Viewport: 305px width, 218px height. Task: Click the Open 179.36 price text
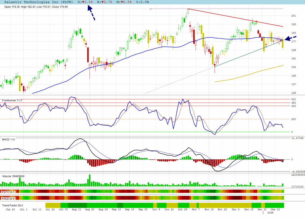pyautogui.click(x=12, y=7)
